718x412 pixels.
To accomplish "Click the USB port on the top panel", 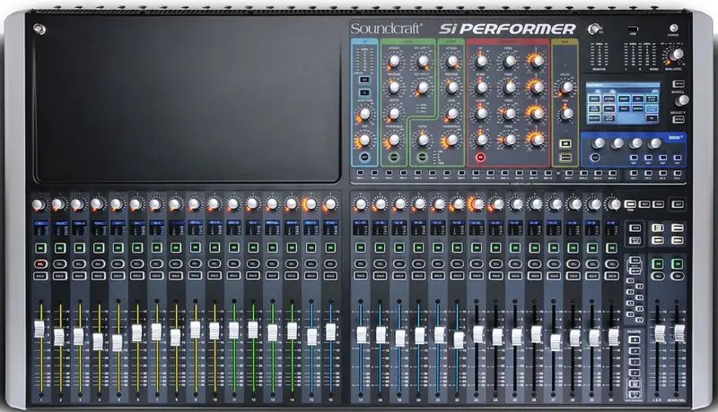I will [633, 29].
